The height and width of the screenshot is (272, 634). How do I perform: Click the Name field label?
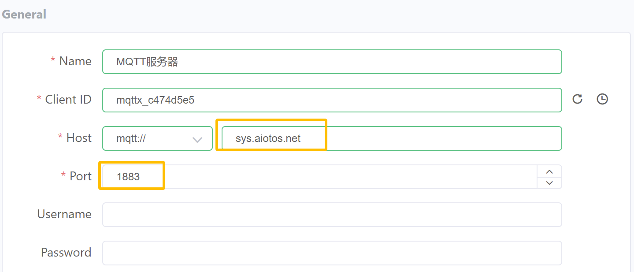click(75, 61)
